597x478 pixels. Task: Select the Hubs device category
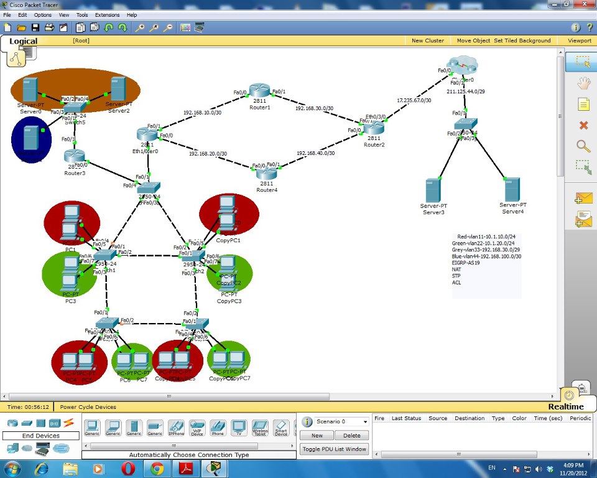pyautogui.click(x=41, y=423)
